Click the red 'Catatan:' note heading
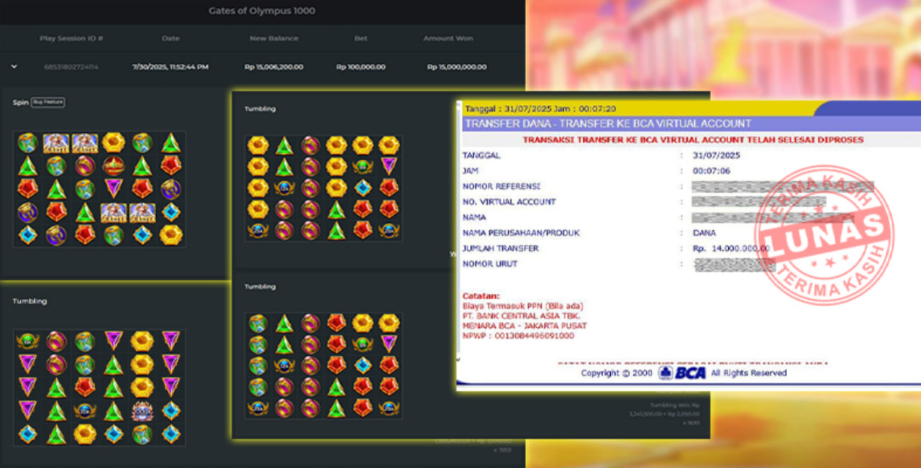This screenshot has width=921, height=468. (x=481, y=295)
